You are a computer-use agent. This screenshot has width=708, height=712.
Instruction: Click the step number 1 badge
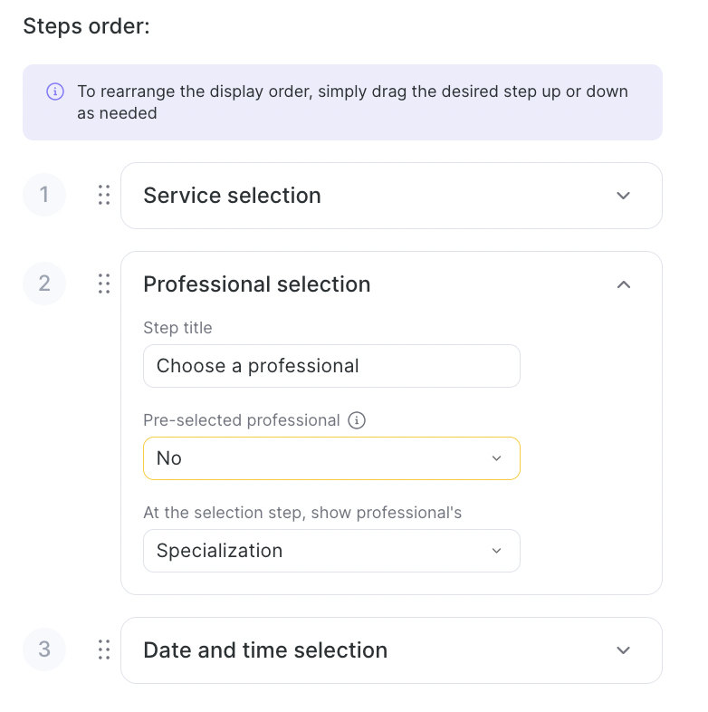point(44,195)
